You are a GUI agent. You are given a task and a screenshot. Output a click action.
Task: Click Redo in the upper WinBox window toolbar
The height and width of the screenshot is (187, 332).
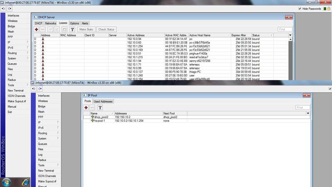(10, 9)
